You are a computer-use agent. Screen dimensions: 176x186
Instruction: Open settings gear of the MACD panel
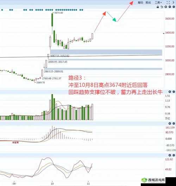click(x=174, y=124)
